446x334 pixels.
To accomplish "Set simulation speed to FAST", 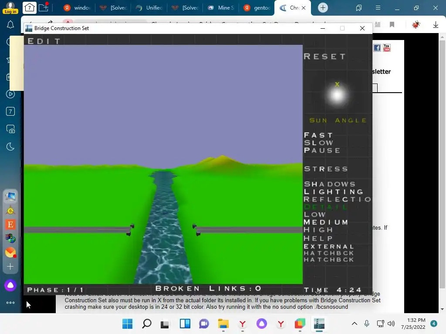I will (318, 135).
